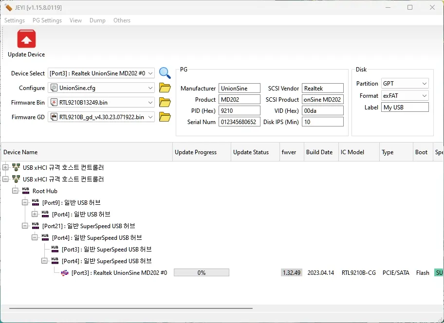The height and width of the screenshot is (323, 444).
Task: Open the Firmware GD dropdown
Action: pyautogui.click(x=150, y=117)
